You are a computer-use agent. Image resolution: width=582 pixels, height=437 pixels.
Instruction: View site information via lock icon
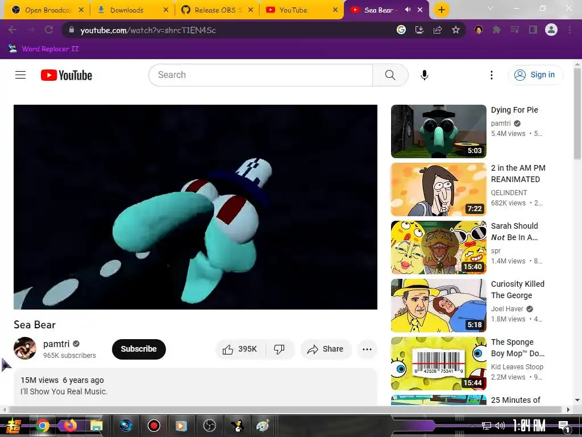pos(71,30)
